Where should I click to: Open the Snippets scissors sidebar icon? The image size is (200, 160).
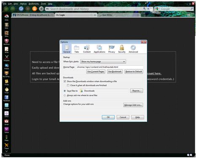6,58
